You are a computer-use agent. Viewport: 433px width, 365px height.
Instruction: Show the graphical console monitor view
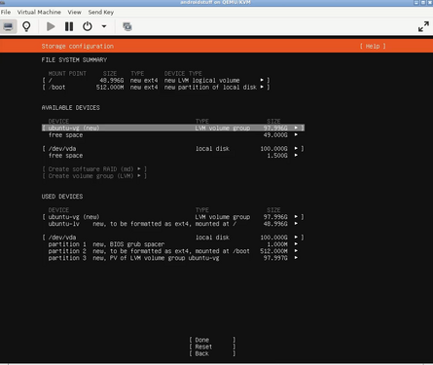tap(8, 26)
